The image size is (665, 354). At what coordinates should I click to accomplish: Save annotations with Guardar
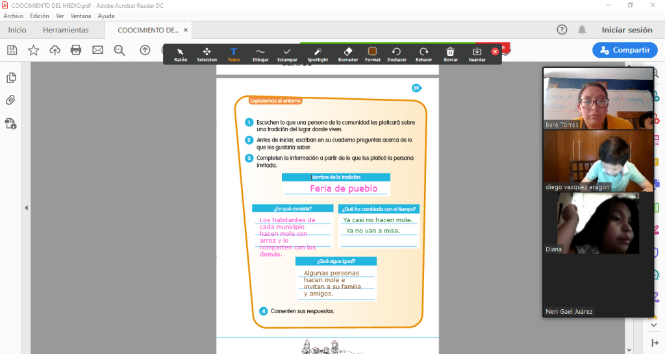(477, 55)
